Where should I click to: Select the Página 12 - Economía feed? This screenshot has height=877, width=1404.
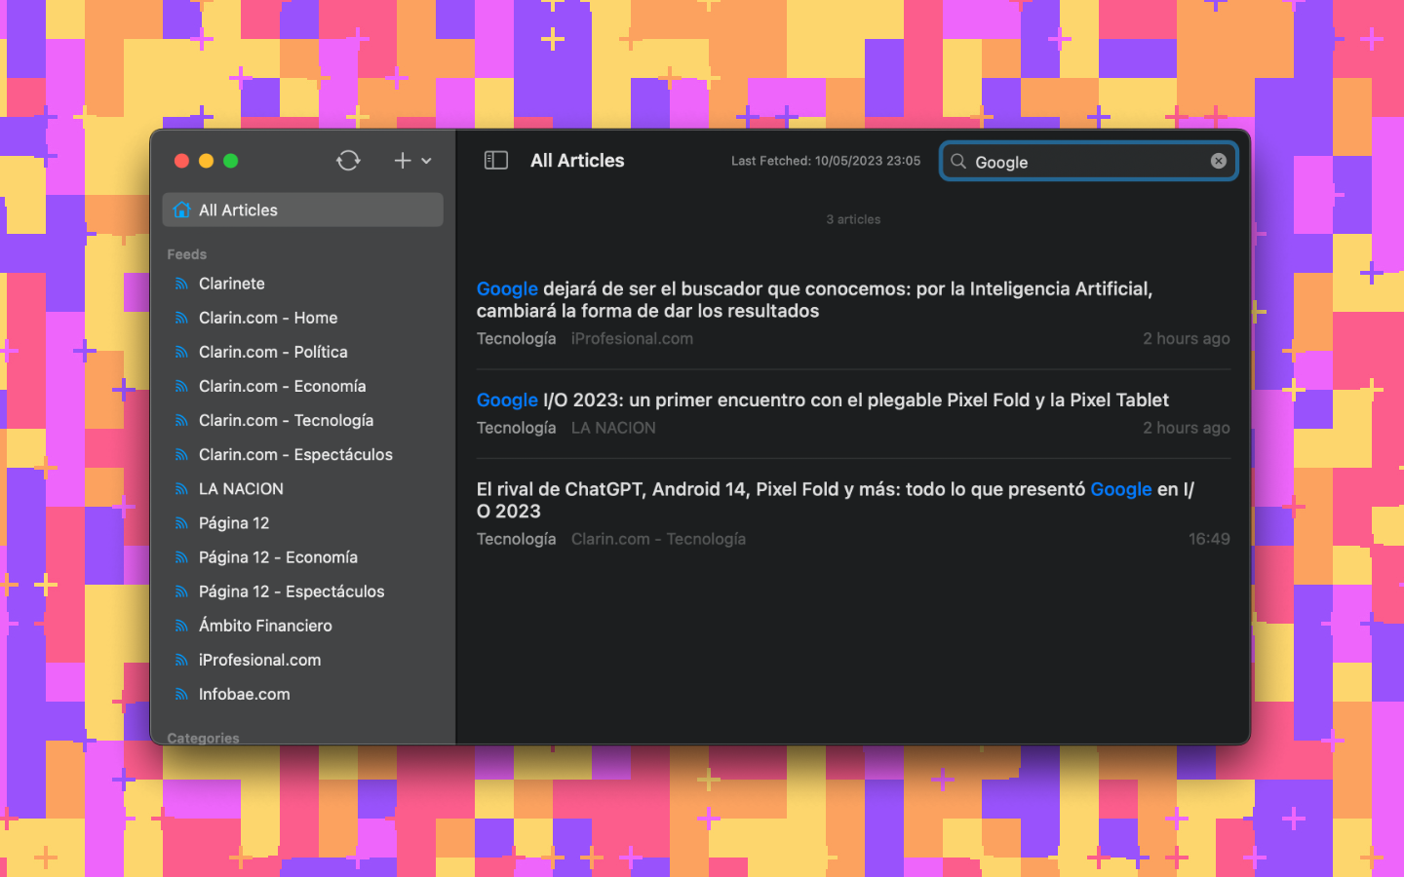tap(302, 557)
